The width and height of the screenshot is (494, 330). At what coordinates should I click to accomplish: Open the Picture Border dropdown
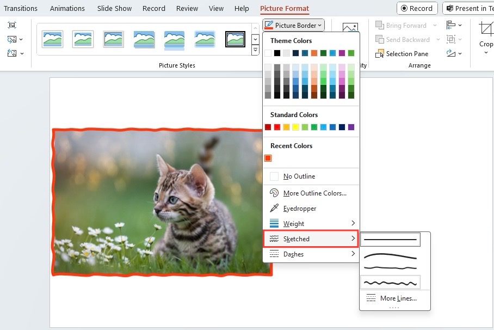(293, 25)
